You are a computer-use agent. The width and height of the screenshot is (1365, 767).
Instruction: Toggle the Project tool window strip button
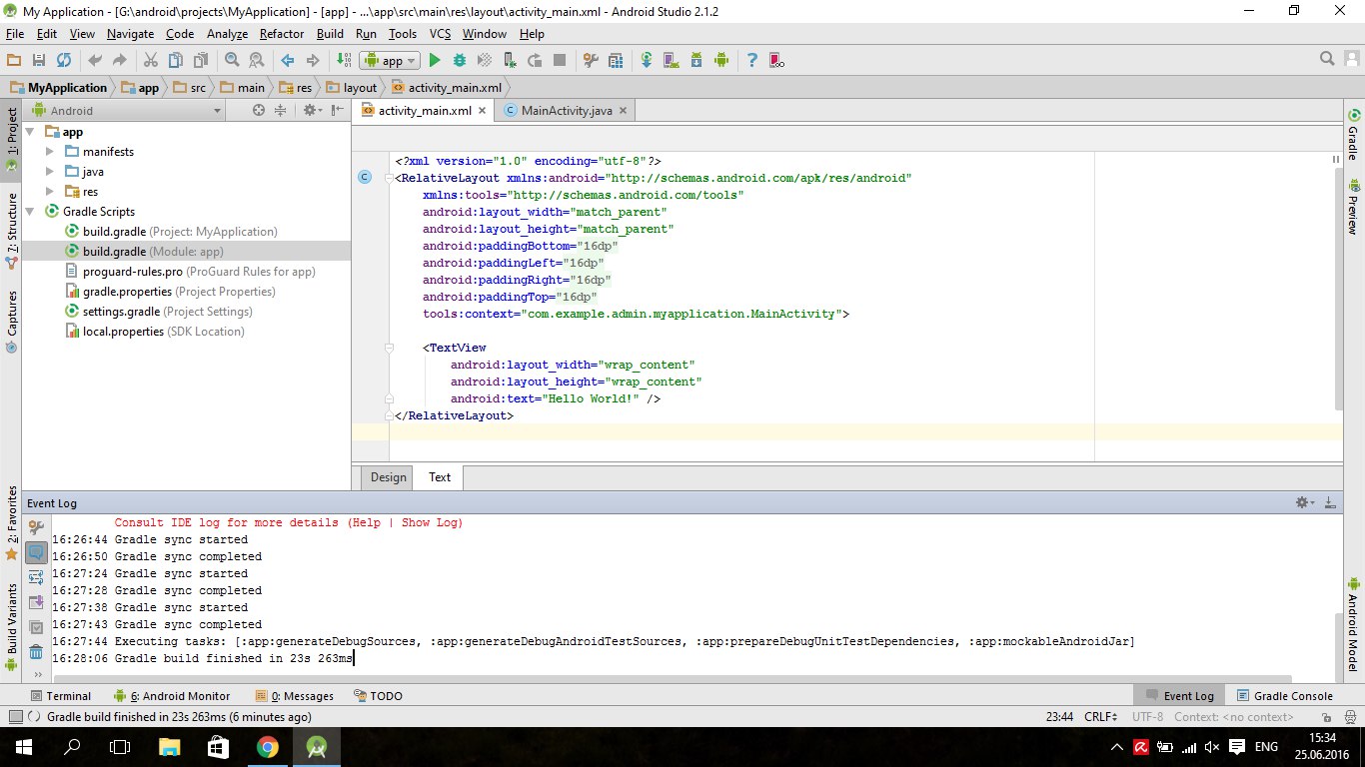coord(11,140)
